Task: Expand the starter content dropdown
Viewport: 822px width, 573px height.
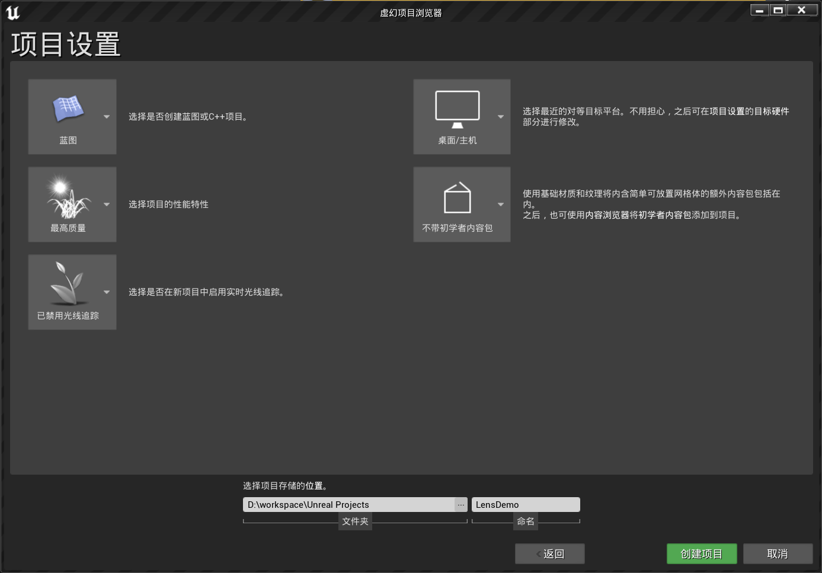Action: (x=499, y=204)
